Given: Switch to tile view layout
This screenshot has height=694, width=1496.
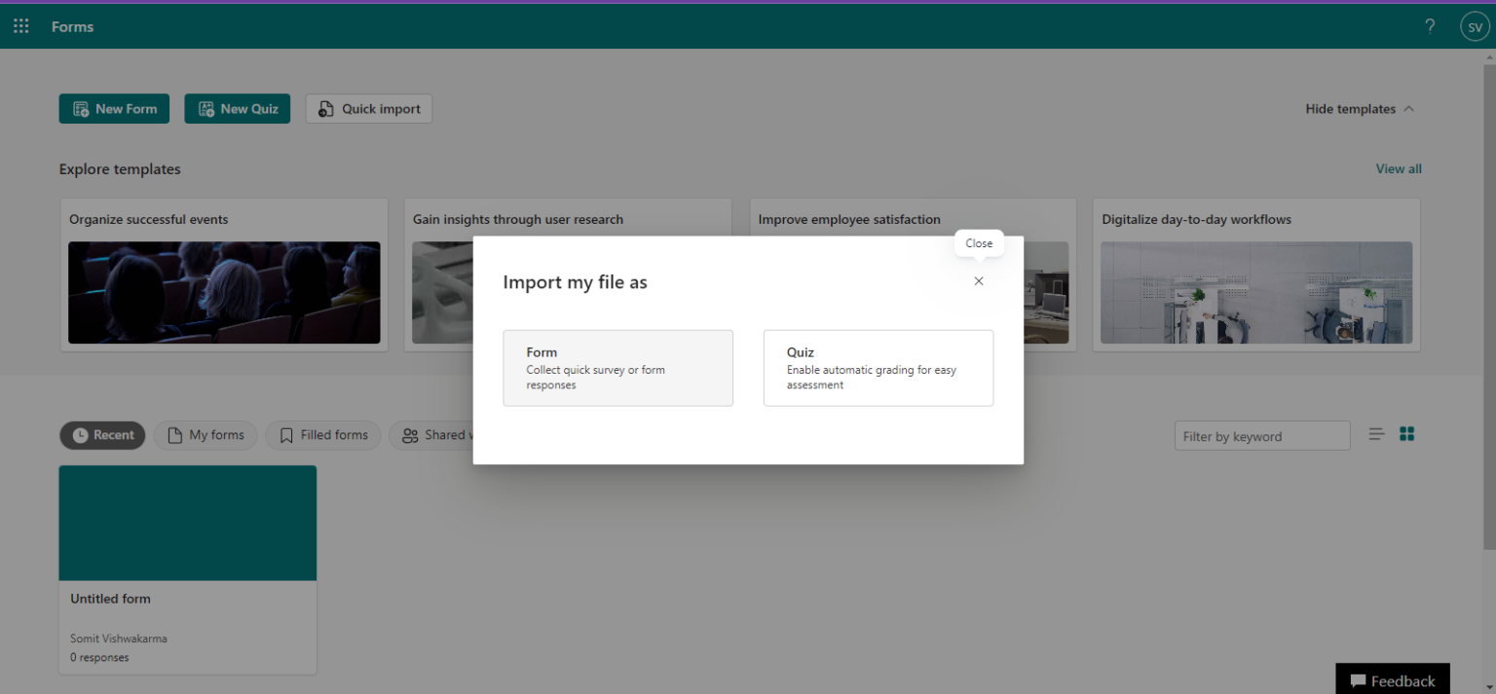Looking at the screenshot, I should point(1406,434).
